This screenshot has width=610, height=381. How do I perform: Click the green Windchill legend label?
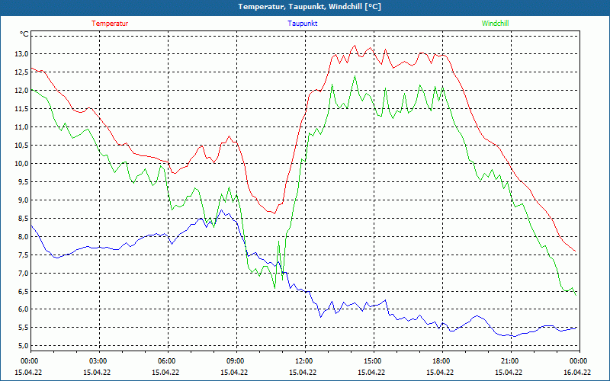tap(495, 24)
